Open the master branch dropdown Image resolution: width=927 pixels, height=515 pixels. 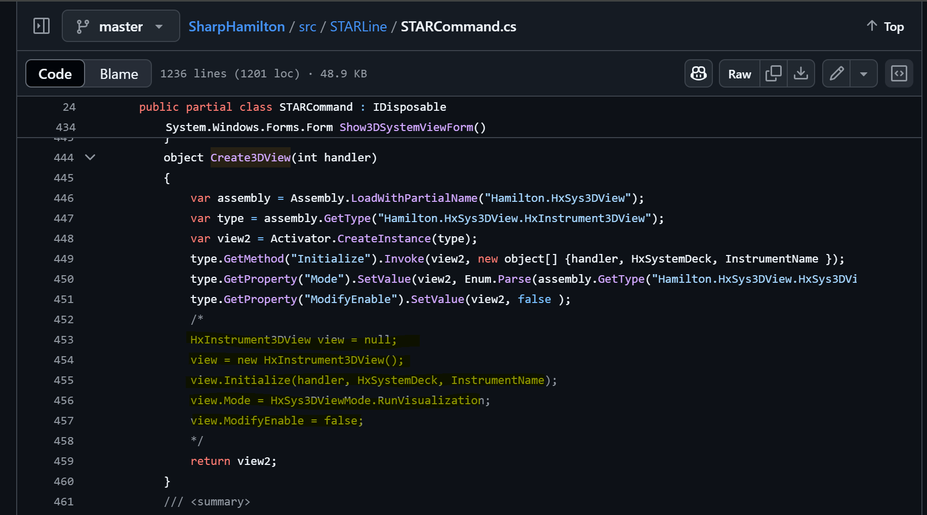121,26
